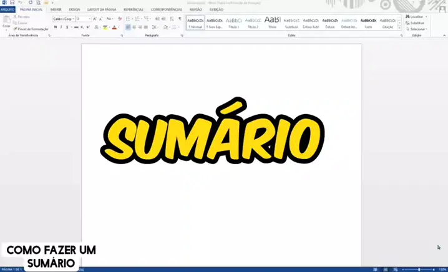Apply the Título 1 style from gallery

tap(234, 22)
